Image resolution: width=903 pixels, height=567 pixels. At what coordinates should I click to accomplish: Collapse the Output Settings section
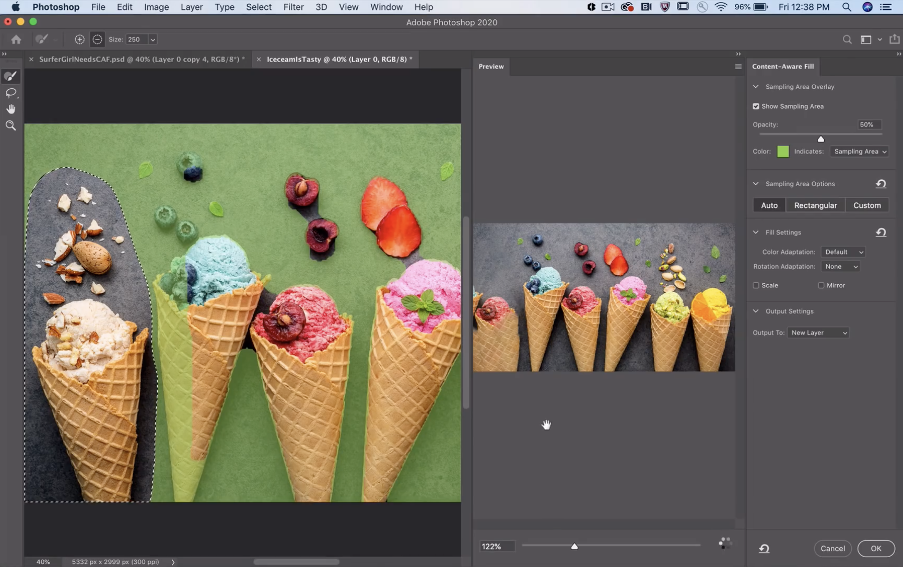pyautogui.click(x=756, y=311)
